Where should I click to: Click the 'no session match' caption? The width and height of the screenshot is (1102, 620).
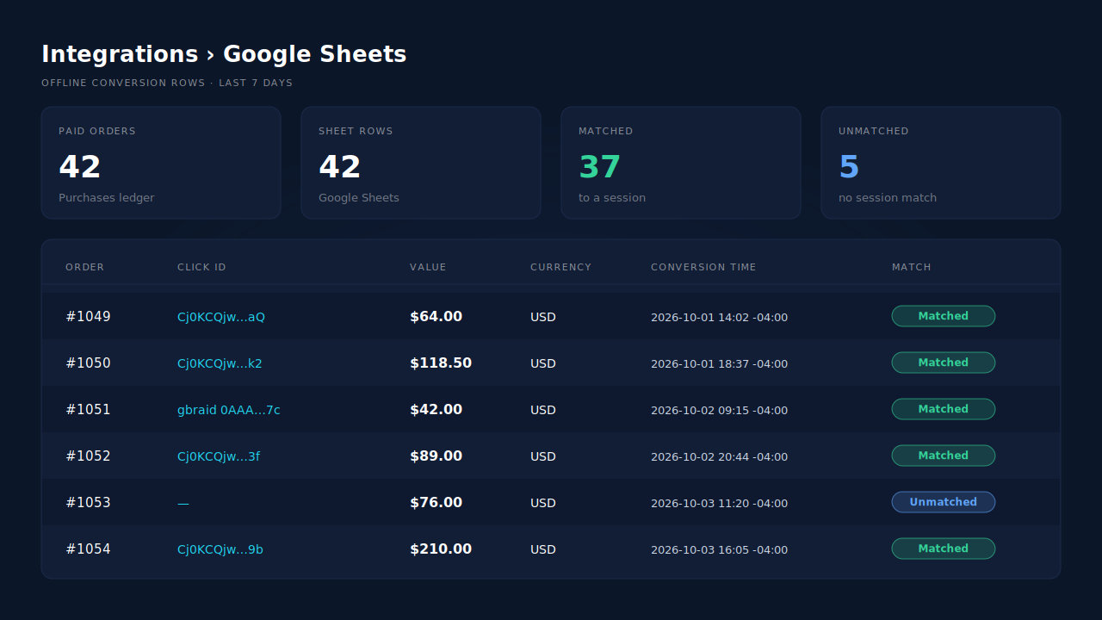tap(888, 198)
